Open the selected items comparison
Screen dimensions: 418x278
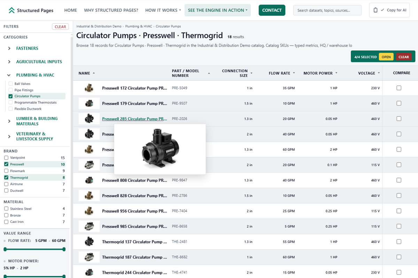(x=386, y=57)
